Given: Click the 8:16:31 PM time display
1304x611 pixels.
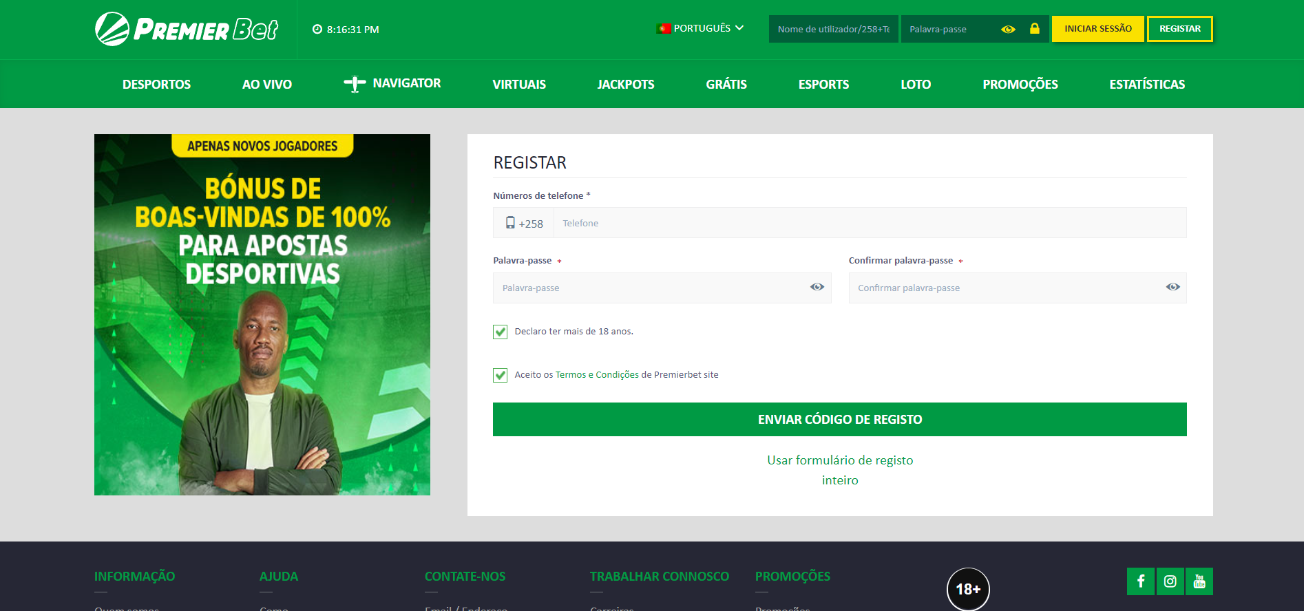Looking at the screenshot, I should [353, 30].
